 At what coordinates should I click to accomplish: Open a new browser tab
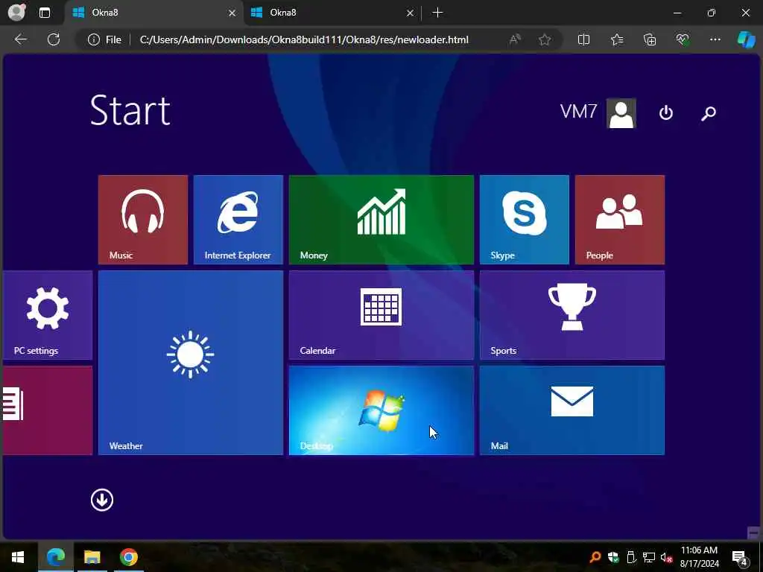click(437, 13)
